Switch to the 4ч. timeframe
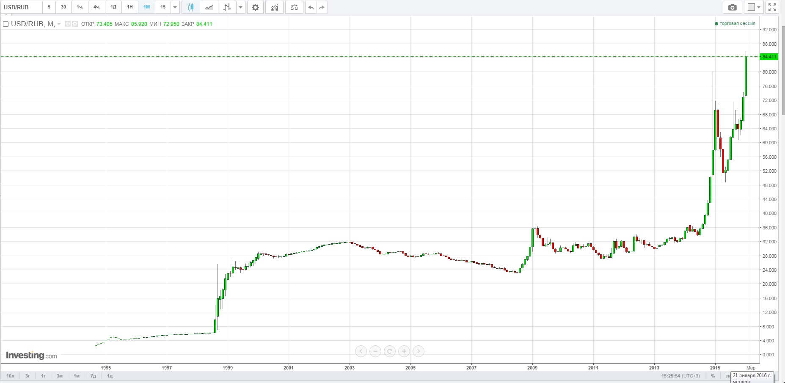The width and height of the screenshot is (785, 383). 96,7
